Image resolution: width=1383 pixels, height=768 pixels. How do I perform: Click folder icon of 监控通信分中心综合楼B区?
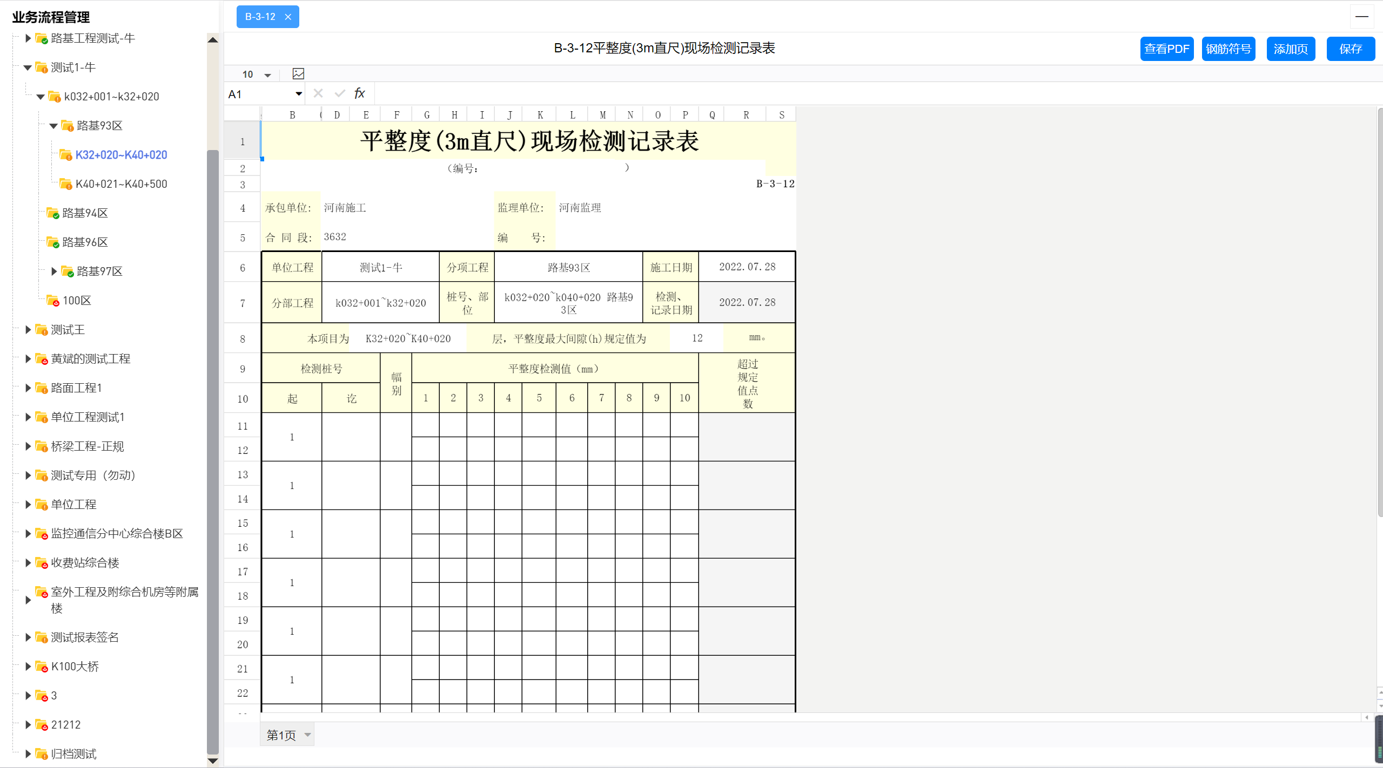[x=42, y=534]
